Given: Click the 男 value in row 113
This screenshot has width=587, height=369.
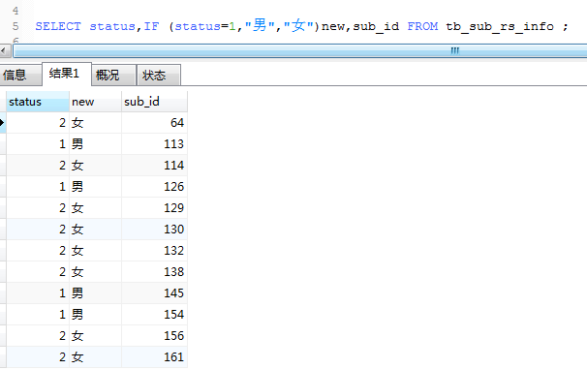Looking at the screenshot, I should (x=77, y=144).
